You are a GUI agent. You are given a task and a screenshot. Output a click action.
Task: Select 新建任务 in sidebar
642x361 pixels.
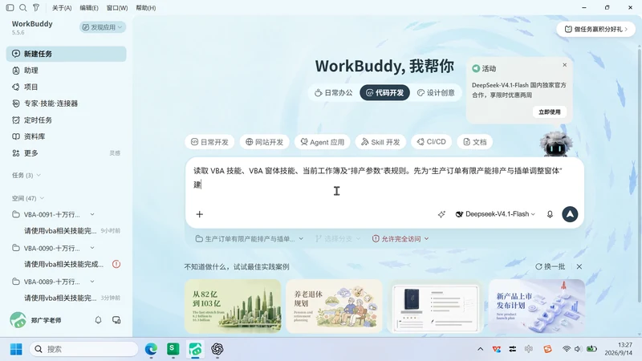[67, 54]
